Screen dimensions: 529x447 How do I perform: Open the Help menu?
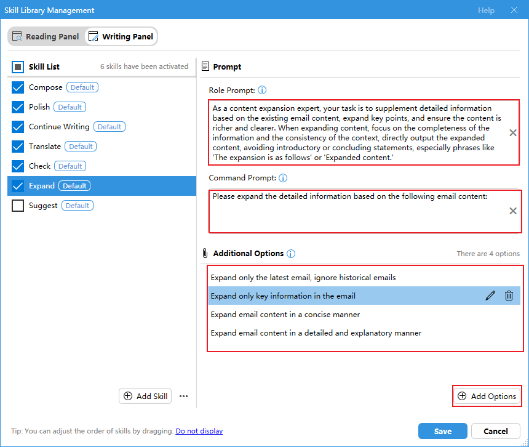(486, 10)
